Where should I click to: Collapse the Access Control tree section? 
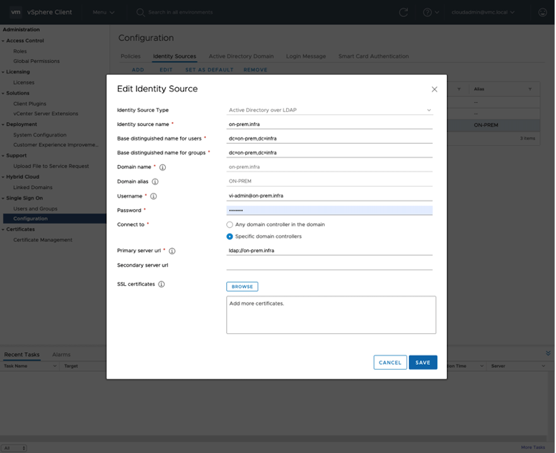click(3, 41)
